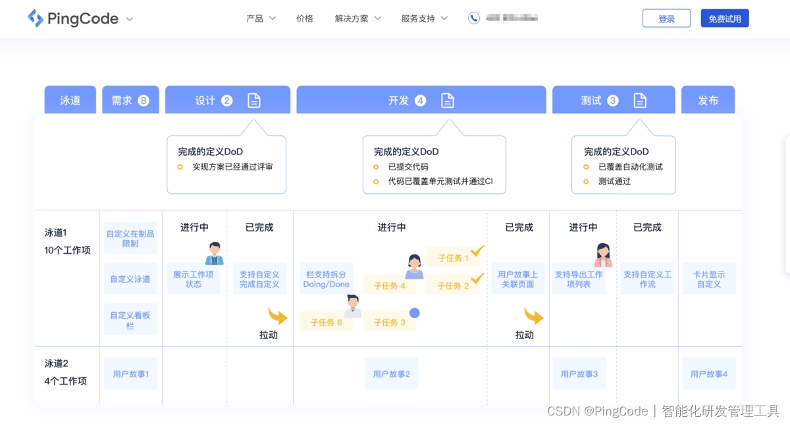The image size is (790, 424).
Task: Toggle the completion checkmark on 子任务1
Action: (x=477, y=252)
